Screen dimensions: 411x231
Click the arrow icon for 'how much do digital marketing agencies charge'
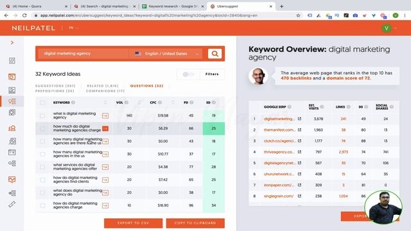(x=105, y=128)
